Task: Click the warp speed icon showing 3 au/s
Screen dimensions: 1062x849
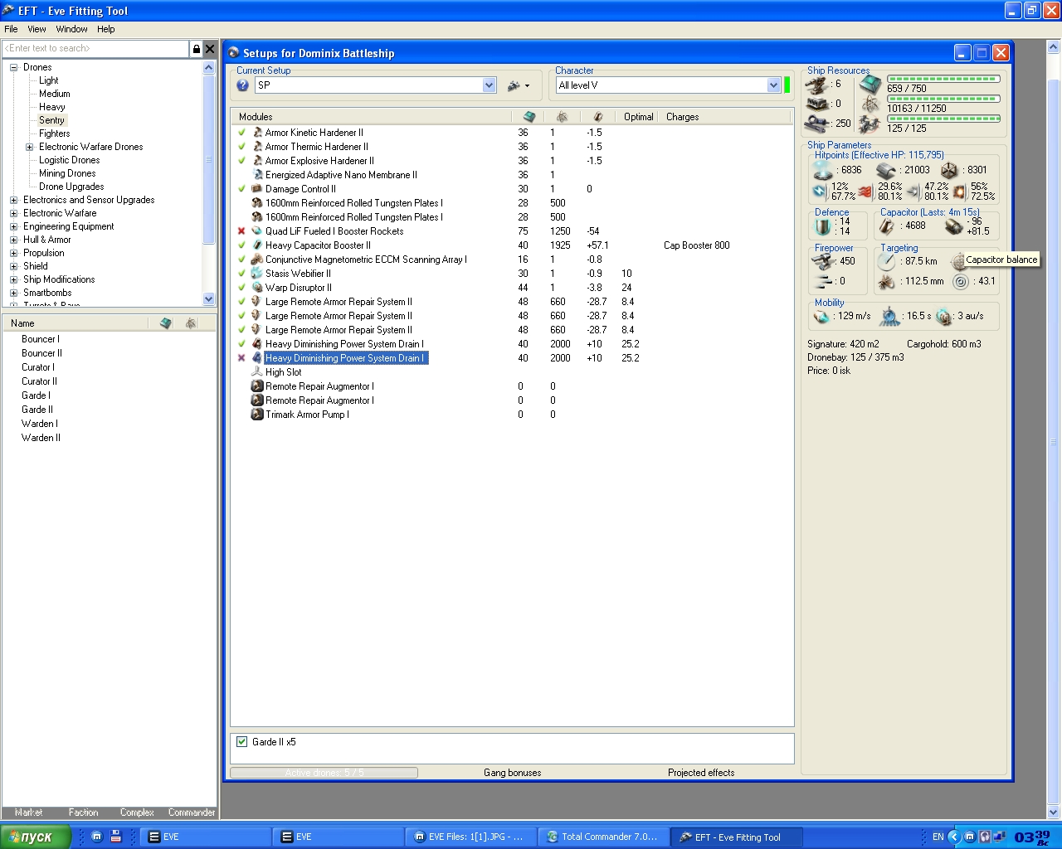Action: (x=944, y=317)
